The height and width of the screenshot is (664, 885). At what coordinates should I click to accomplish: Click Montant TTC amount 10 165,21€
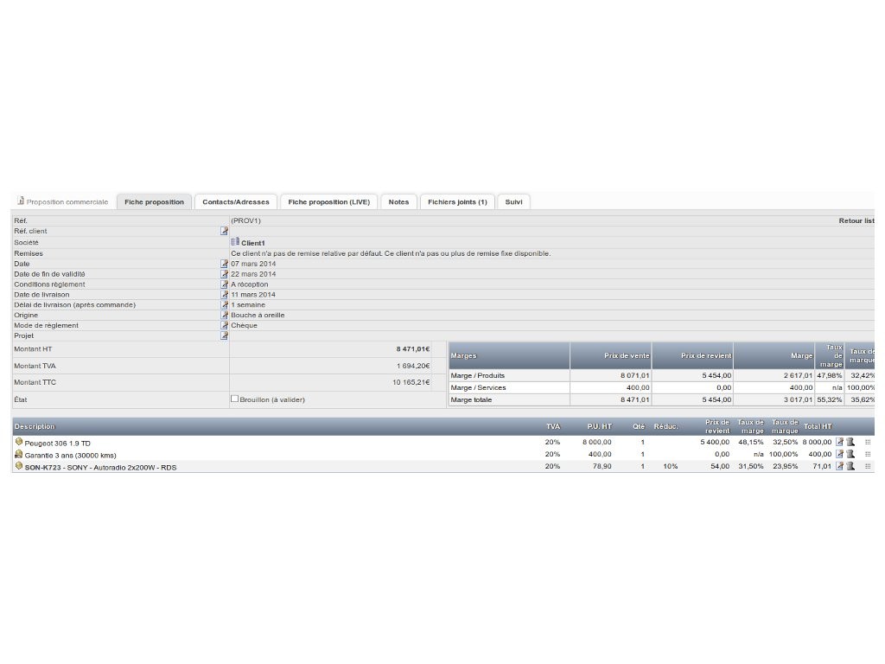411,382
